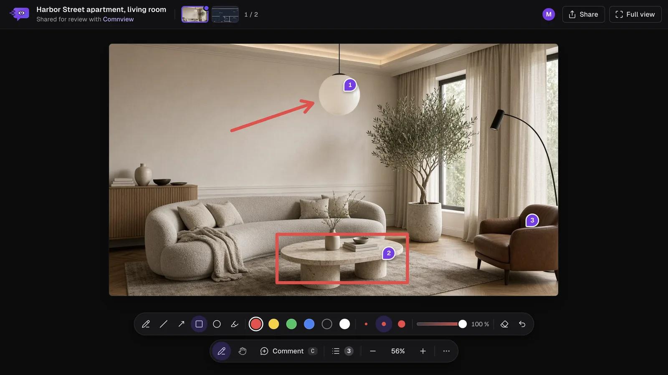Open the more options ellipsis menu
This screenshot has width=668, height=375.
pos(446,351)
